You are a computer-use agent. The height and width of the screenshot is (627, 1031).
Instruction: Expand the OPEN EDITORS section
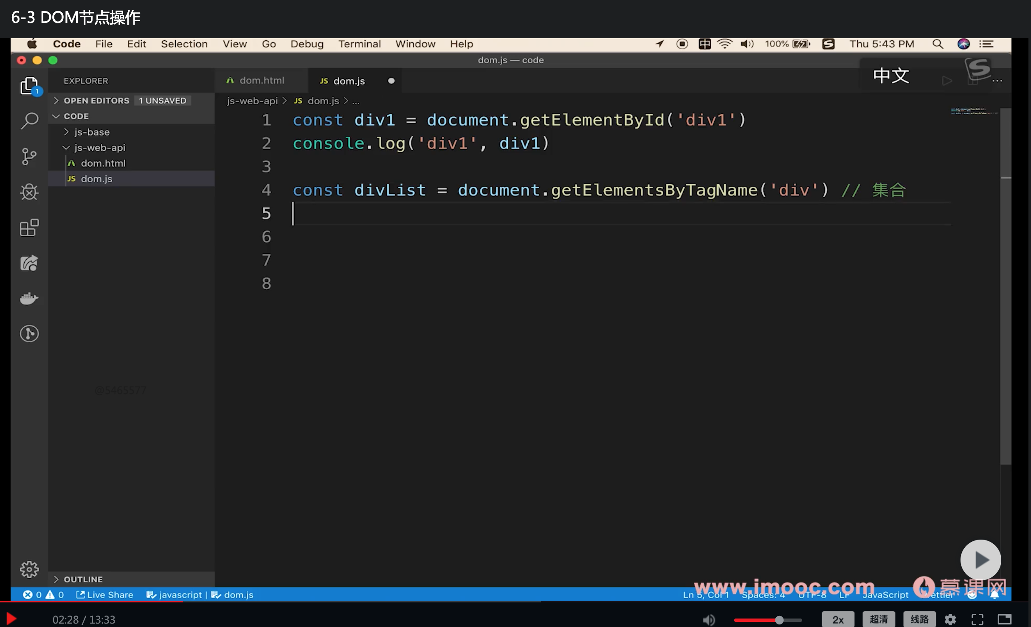(x=96, y=101)
